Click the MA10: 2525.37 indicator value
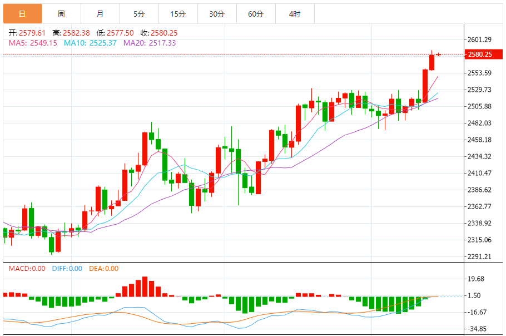The width and height of the screenshot is (506, 336). tap(90, 43)
